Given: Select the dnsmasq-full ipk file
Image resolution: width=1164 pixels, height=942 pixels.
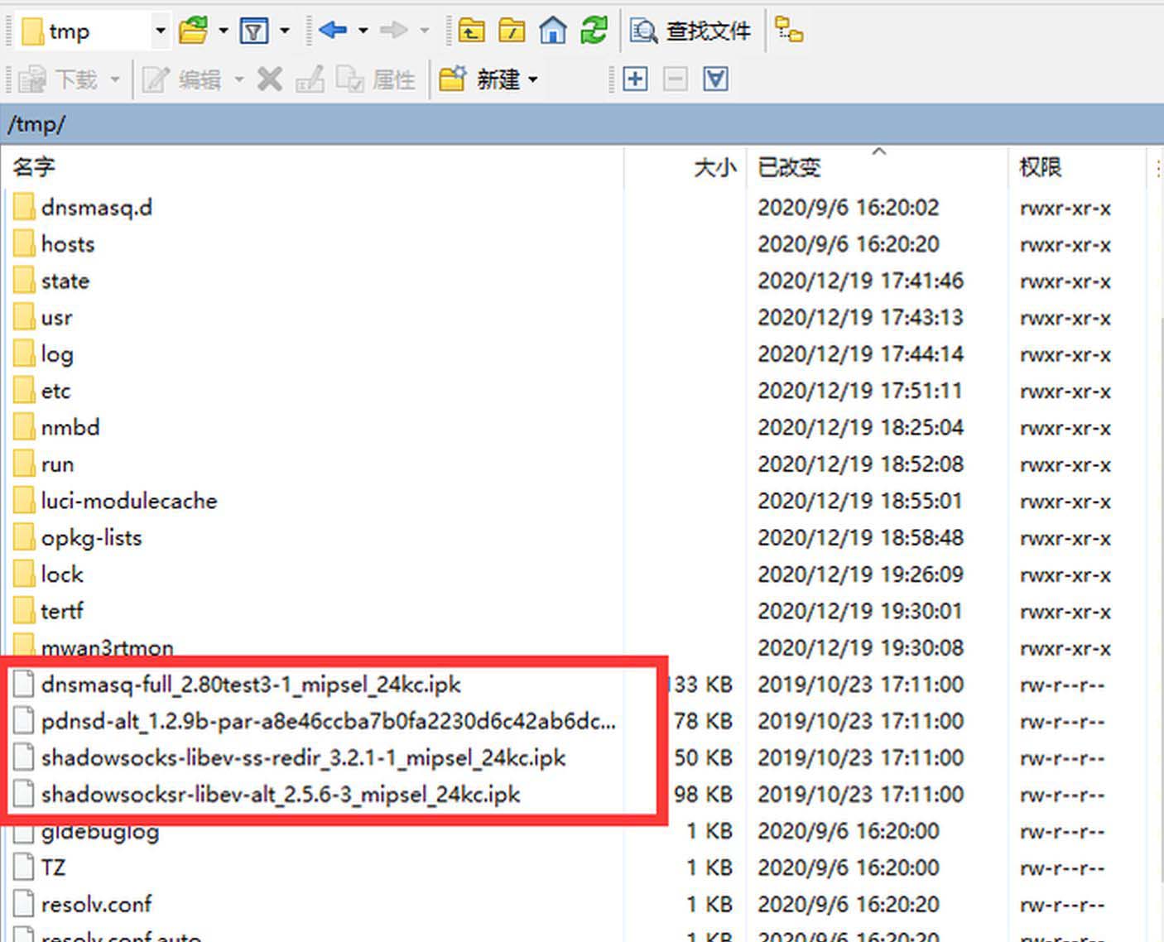Looking at the screenshot, I should click(x=251, y=685).
